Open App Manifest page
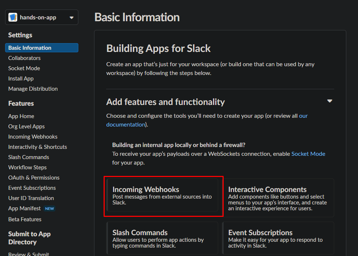The height and width of the screenshot is (256, 358). click(x=25, y=208)
